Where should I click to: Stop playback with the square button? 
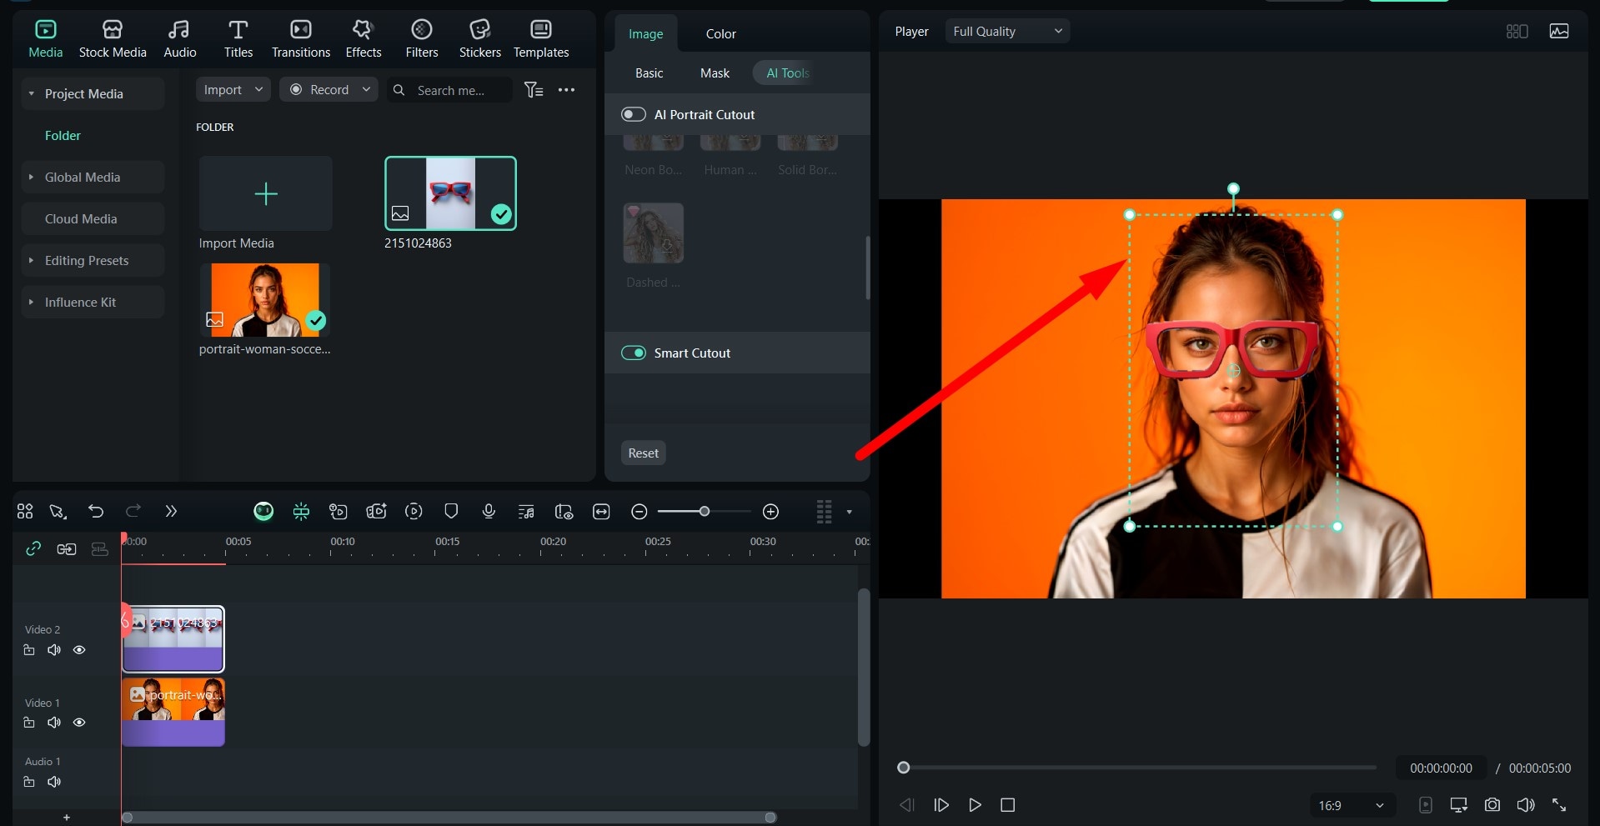click(x=1007, y=805)
